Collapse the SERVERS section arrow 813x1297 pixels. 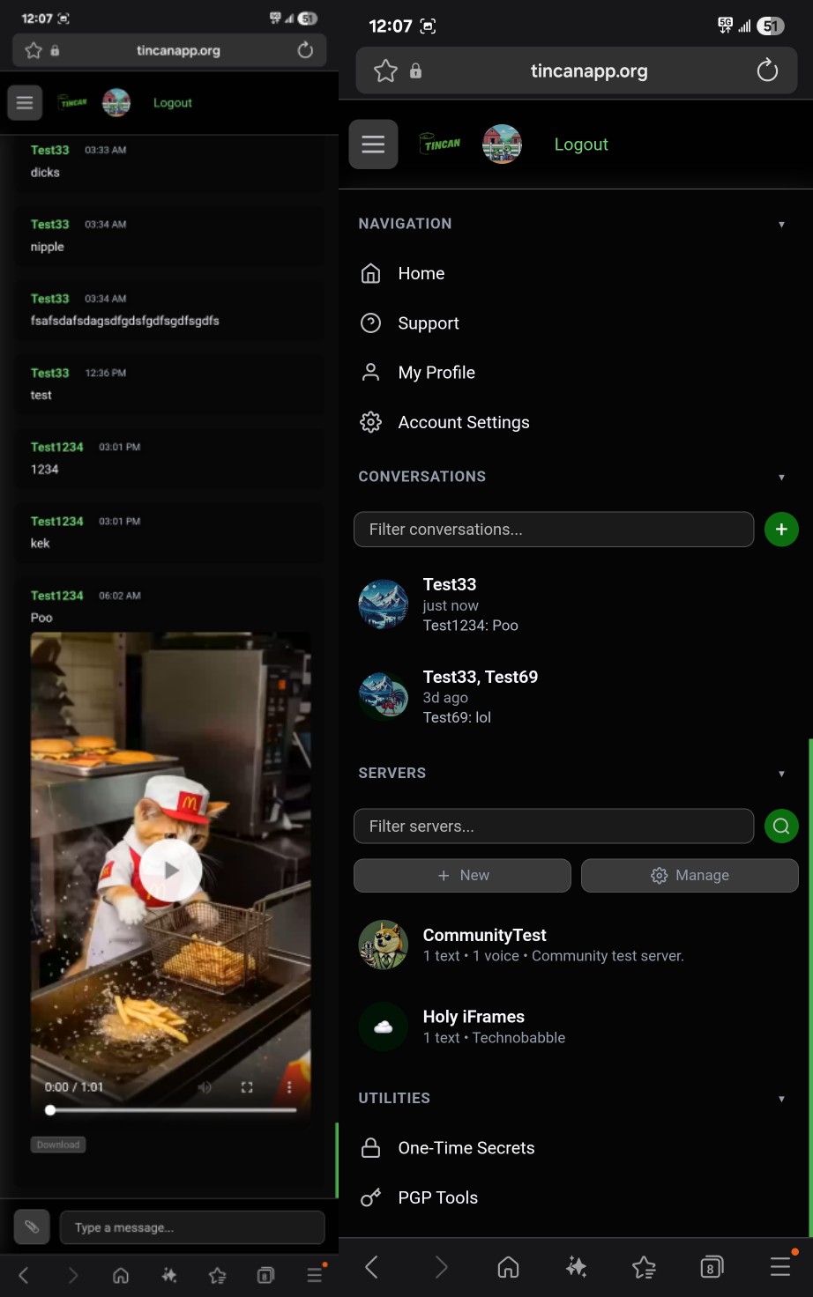(x=781, y=774)
